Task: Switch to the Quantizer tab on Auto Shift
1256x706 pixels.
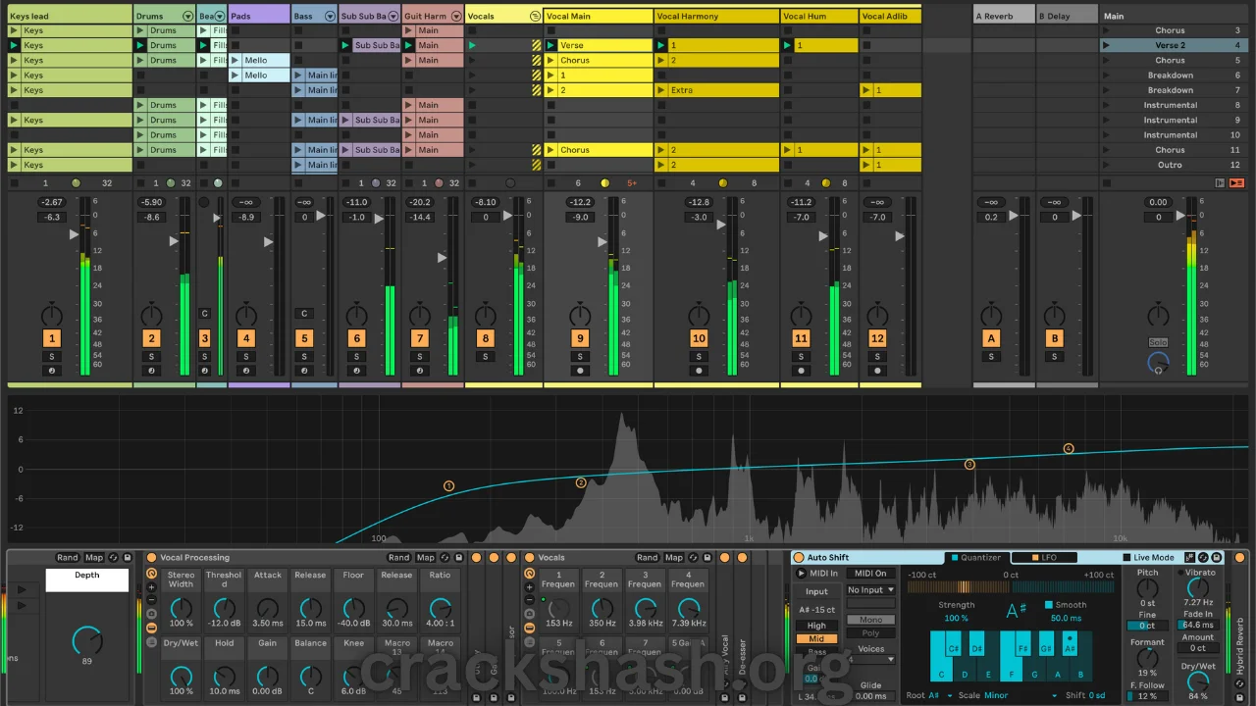Action: coord(977,556)
